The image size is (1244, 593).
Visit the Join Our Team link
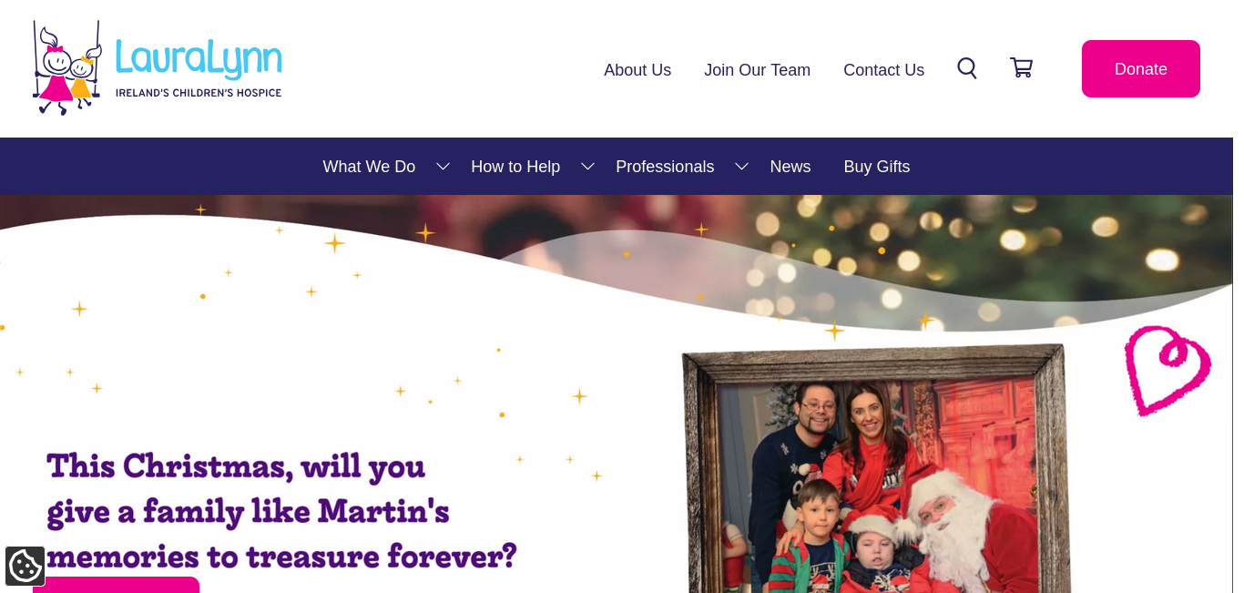click(x=757, y=70)
